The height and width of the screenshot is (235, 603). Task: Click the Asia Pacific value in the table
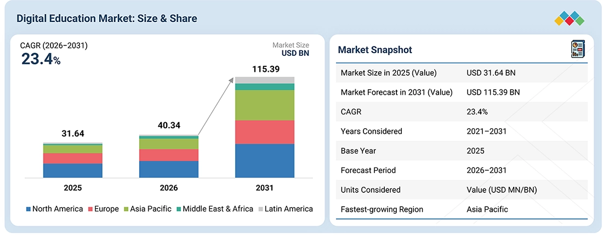(487, 209)
